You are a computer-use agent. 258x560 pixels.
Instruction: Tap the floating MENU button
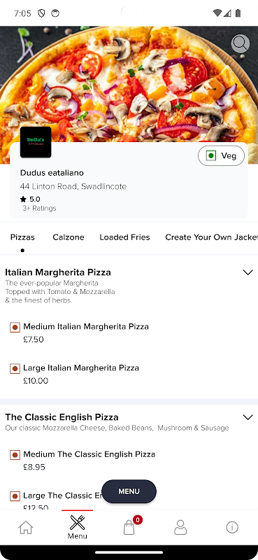tap(129, 491)
